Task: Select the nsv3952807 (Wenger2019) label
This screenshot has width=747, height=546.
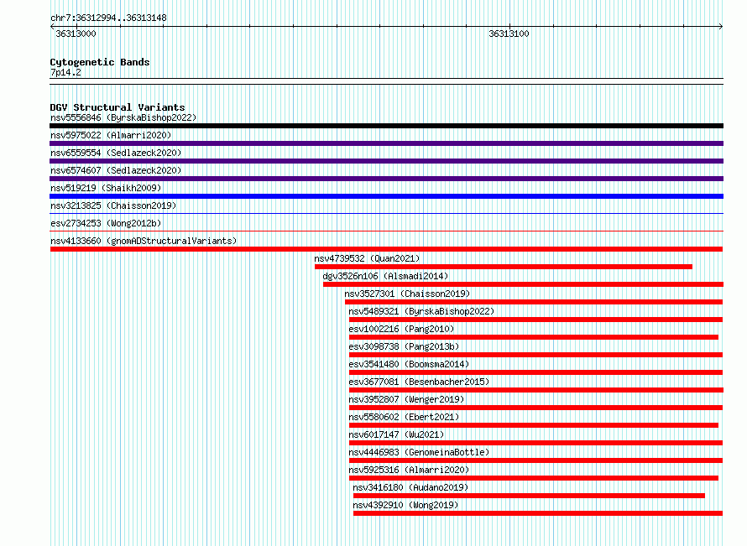Action: coord(406,399)
